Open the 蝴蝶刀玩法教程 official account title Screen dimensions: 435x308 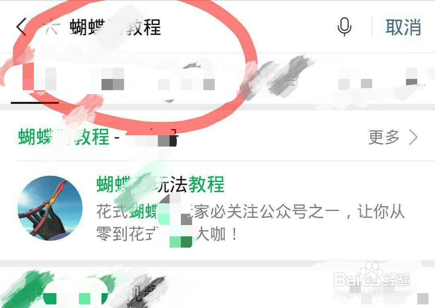point(160,184)
